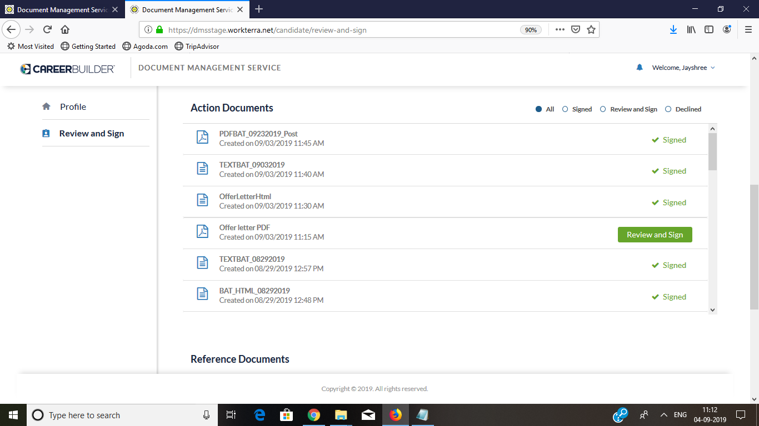The height and width of the screenshot is (426, 759).
Task: Filter documents by Review and Sign
Action: (603, 109)
